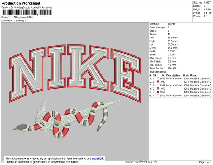Click the snake swoosh embroidery artwork
The width and height of the screenshot is (213, 165).
[67, 119]
